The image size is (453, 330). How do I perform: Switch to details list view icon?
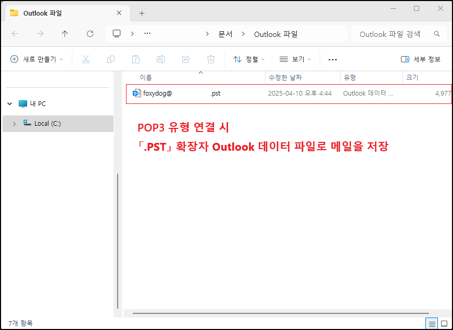432,324
